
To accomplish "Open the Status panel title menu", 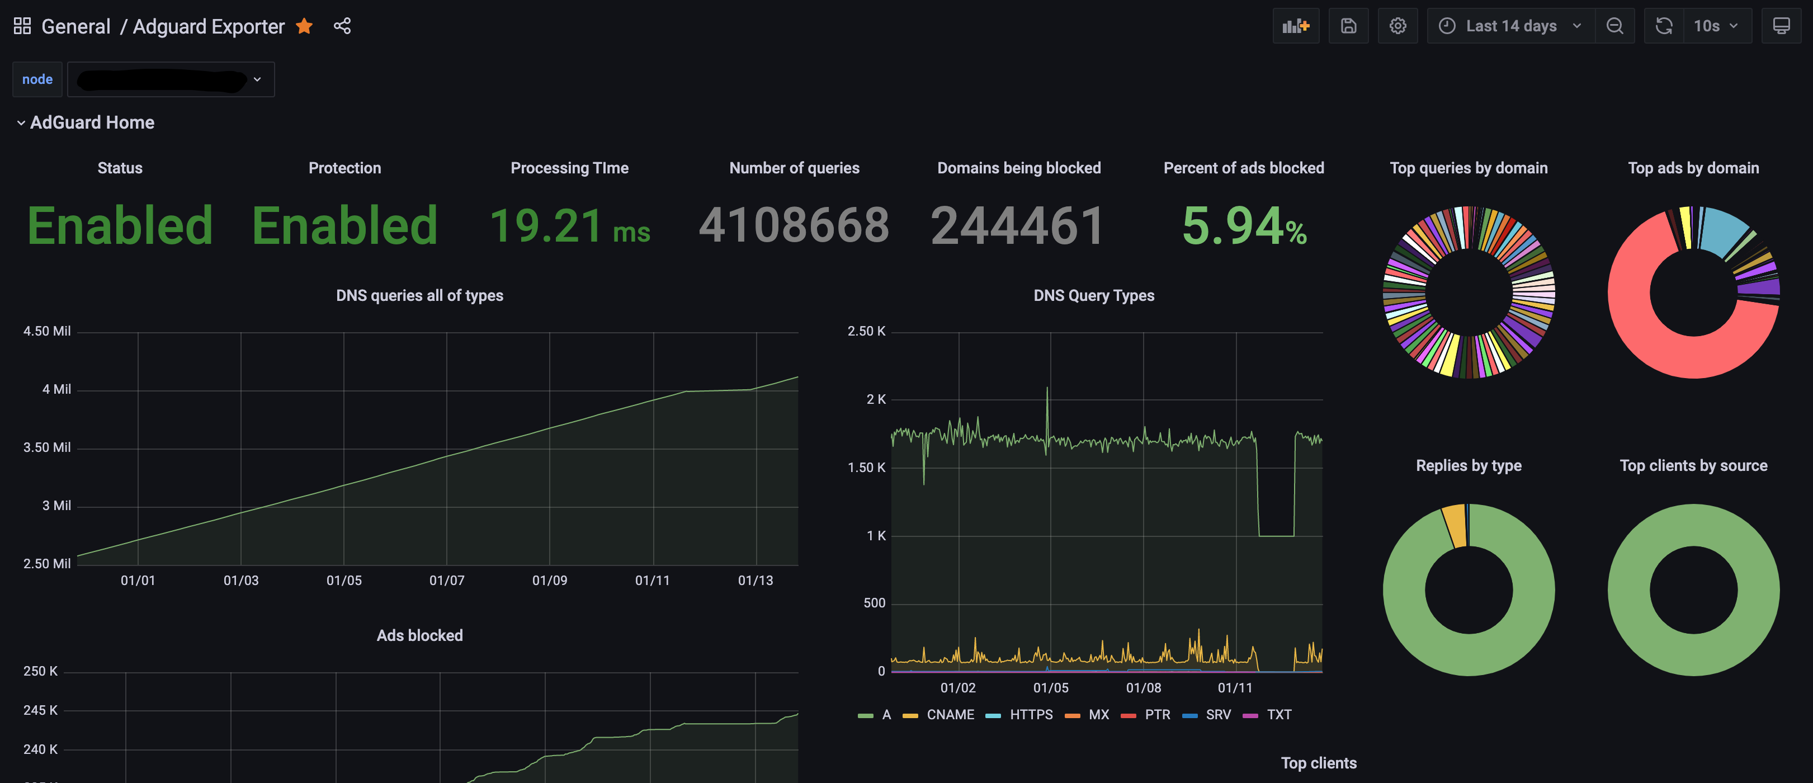I will point(120,168).
